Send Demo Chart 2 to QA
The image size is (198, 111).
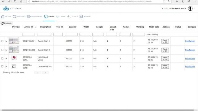point(165,50)
